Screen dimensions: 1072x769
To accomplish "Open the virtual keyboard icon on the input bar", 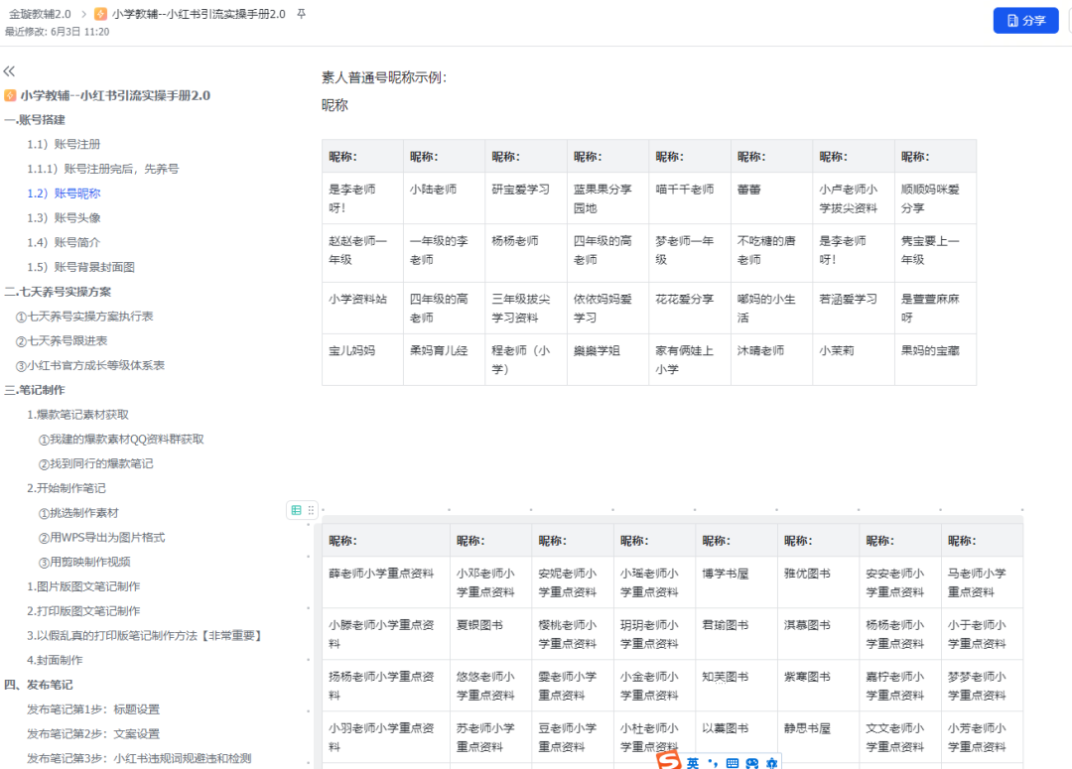I will point(732,762).
